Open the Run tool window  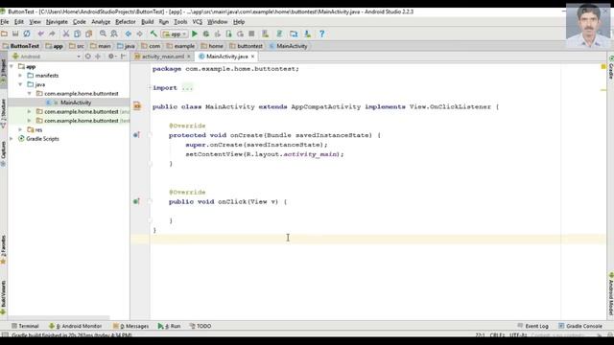(x=169, y=326)
